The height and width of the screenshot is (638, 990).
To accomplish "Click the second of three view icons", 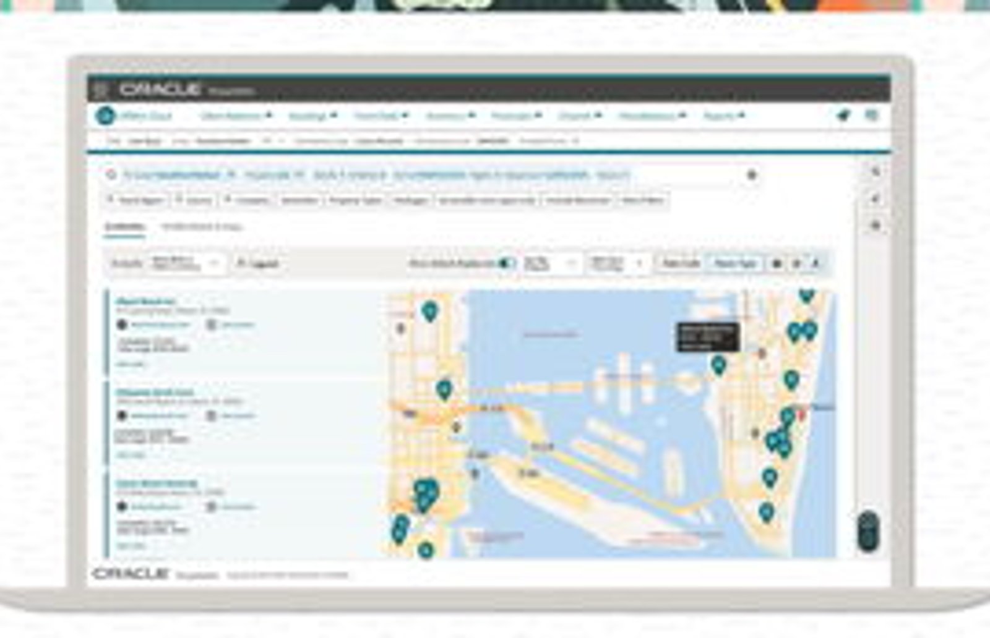I will tap(797, 264).
